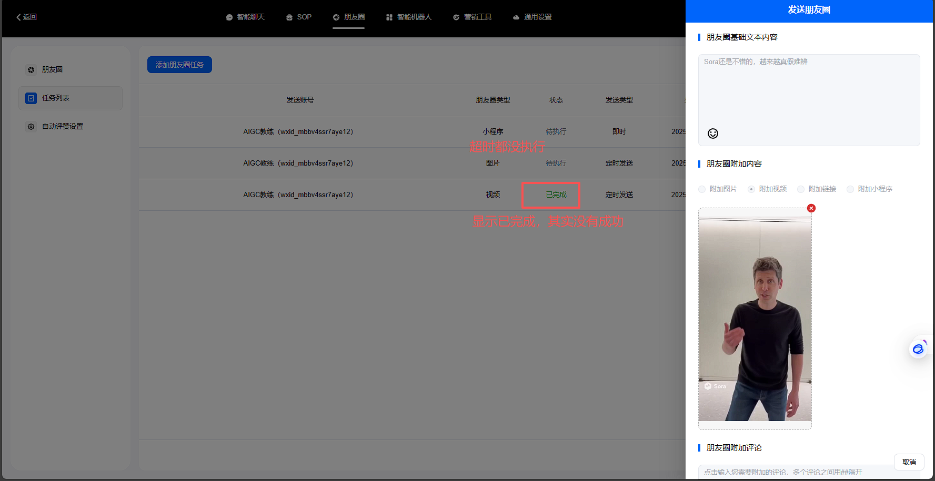
Task: Remove attached video with red X
Action: pyautogui.click(x=811, y=208)
